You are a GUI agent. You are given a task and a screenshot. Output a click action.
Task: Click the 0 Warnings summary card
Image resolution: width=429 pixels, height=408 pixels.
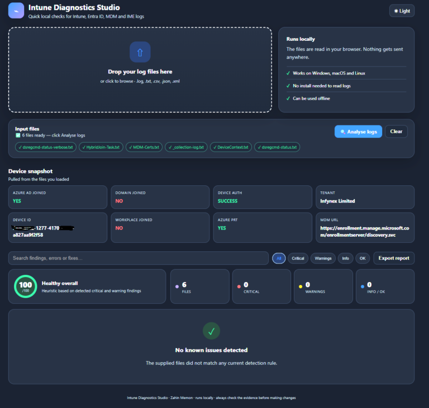323,287
